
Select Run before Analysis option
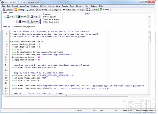coord(51,19)
